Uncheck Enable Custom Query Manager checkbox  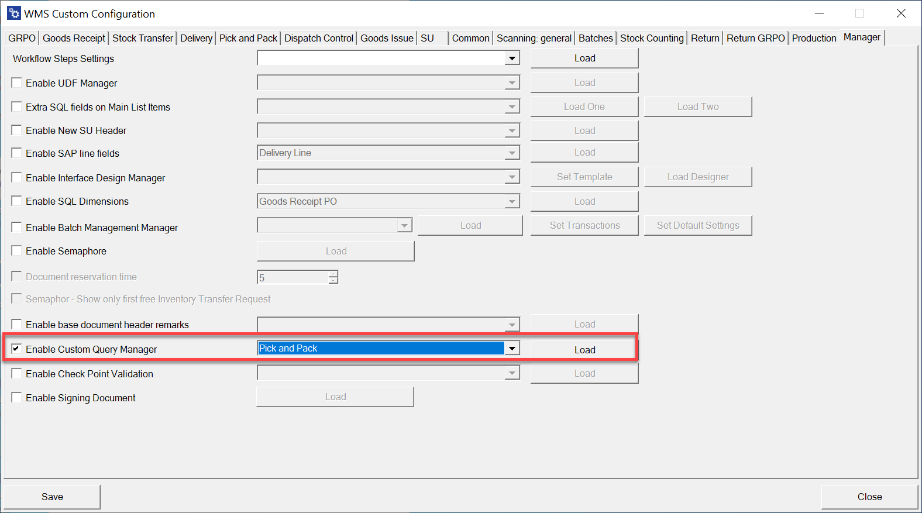pos(17,349)
